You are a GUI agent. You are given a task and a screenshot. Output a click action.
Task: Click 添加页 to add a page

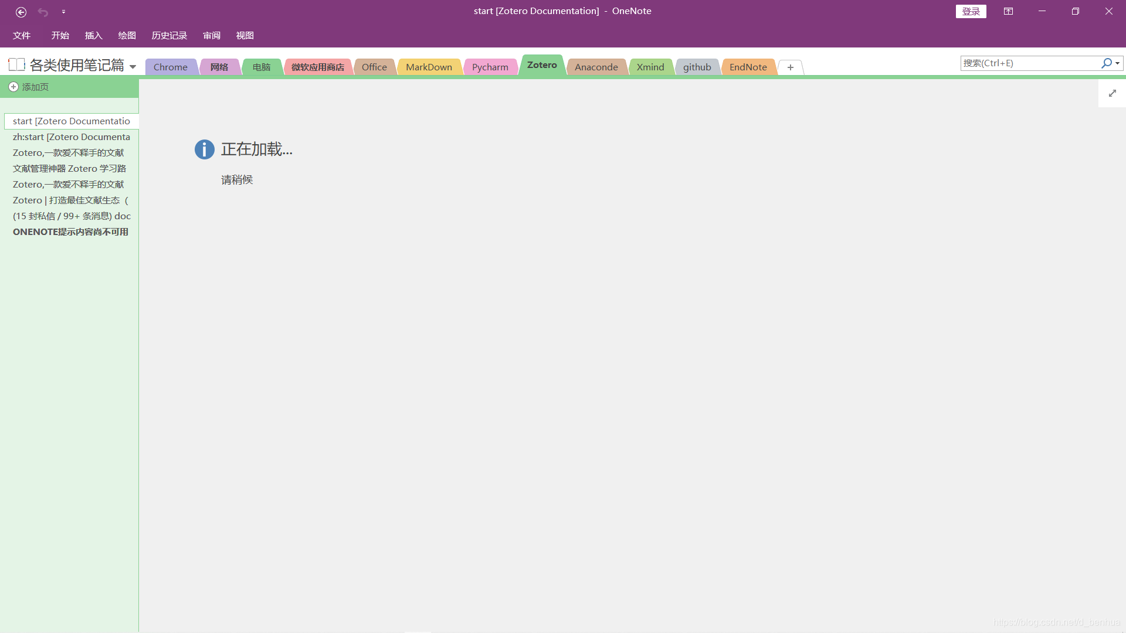point(29,87)
